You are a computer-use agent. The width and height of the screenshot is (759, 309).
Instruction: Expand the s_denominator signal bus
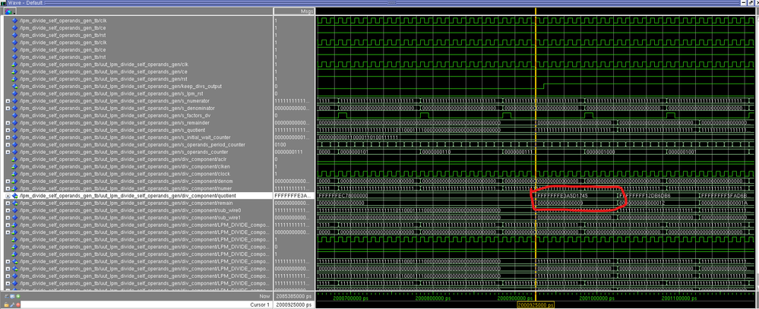pyautogui.click(x=8, y=108)
